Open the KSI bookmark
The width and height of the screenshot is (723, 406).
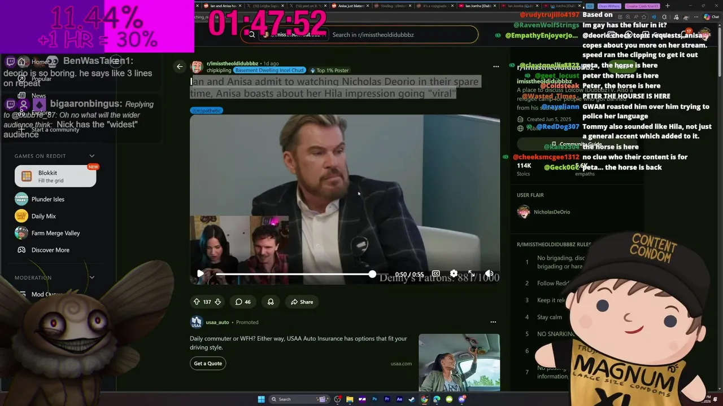(x=590, y=6)
